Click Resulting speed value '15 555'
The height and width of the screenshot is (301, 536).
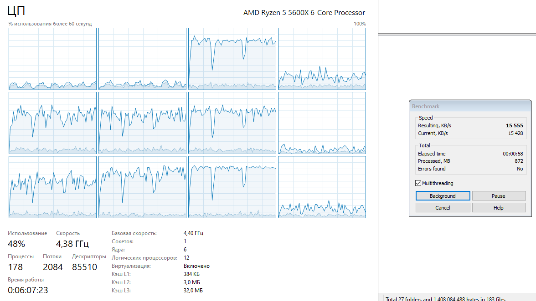coord(515,125)
